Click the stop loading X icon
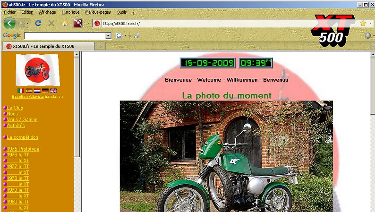375x212 pixels. coord(51,23)
